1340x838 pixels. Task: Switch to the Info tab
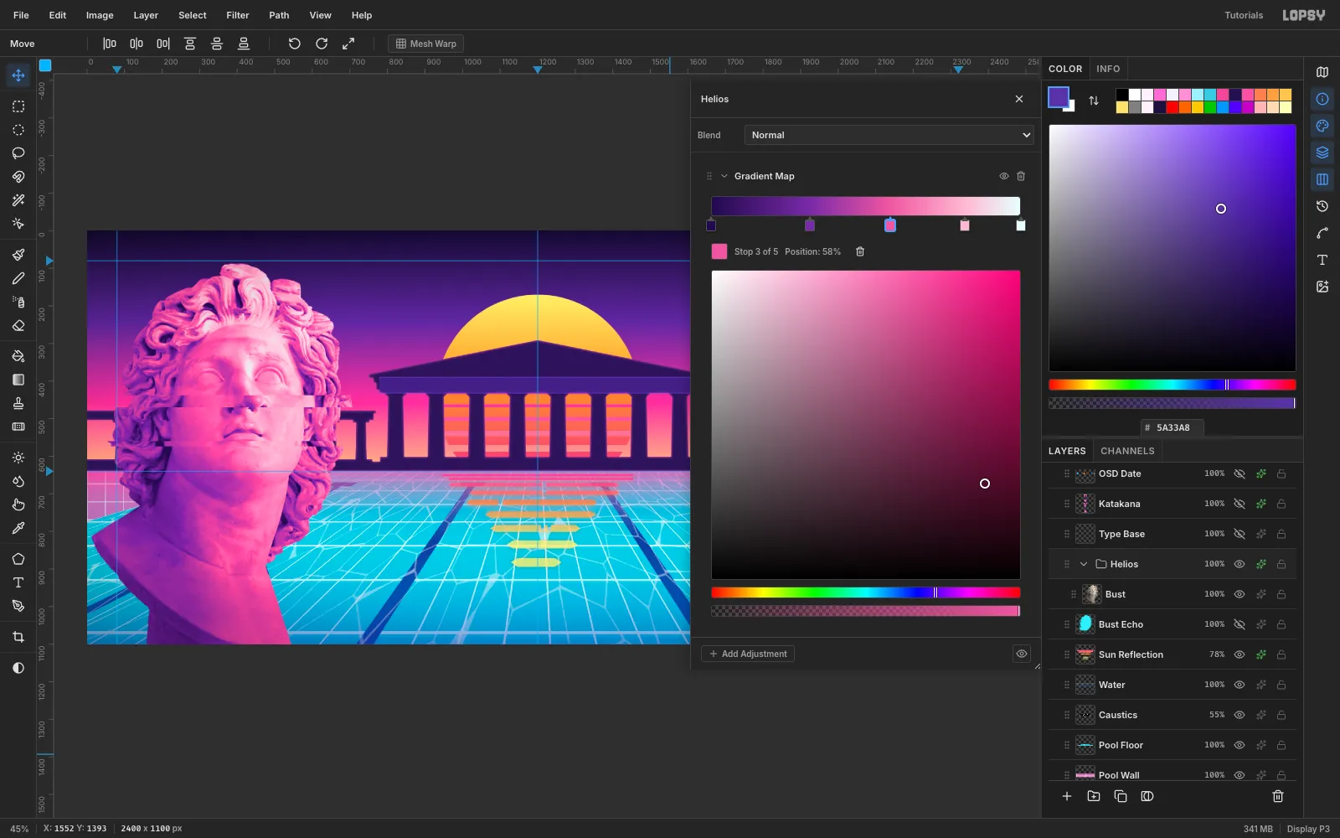(x=1108, y=69)
